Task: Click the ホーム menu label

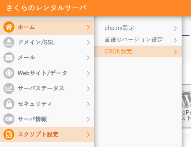Action: pos(26,27)
